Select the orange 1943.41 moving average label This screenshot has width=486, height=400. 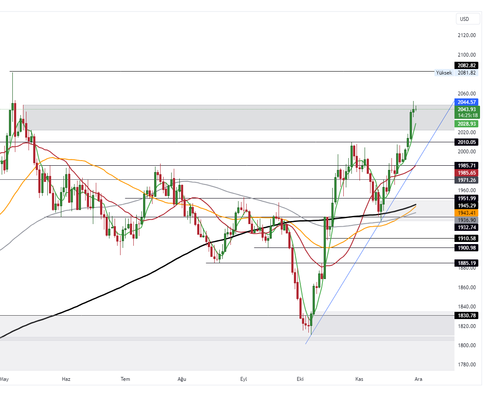pyautogui.click(x=466, y=213)
